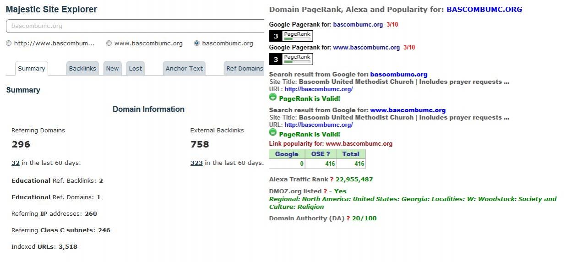
Task: Click first green PageRank is Valid icon
Action: [273, 97]
